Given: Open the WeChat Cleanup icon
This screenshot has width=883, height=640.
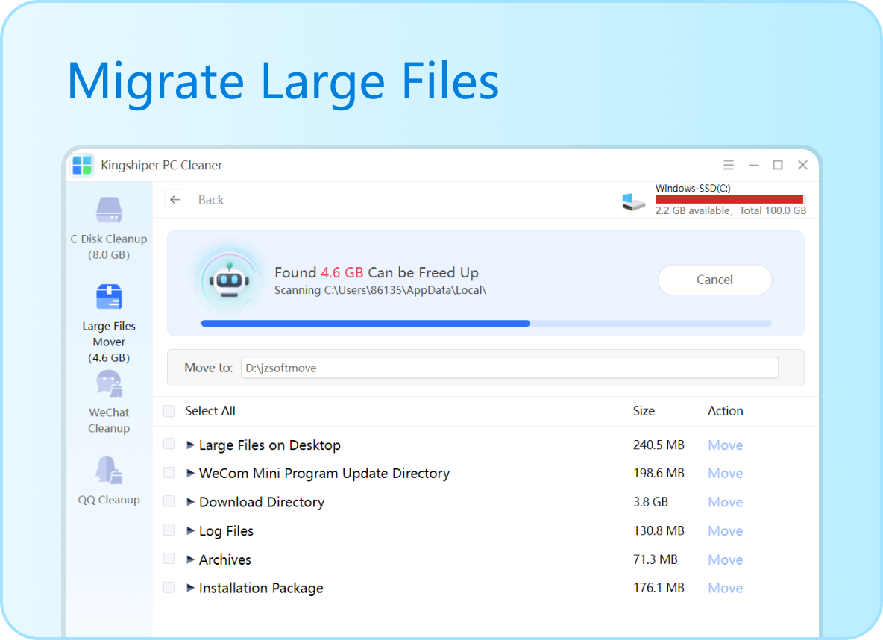Looking at the screenshot, I should tap(109, 383).
